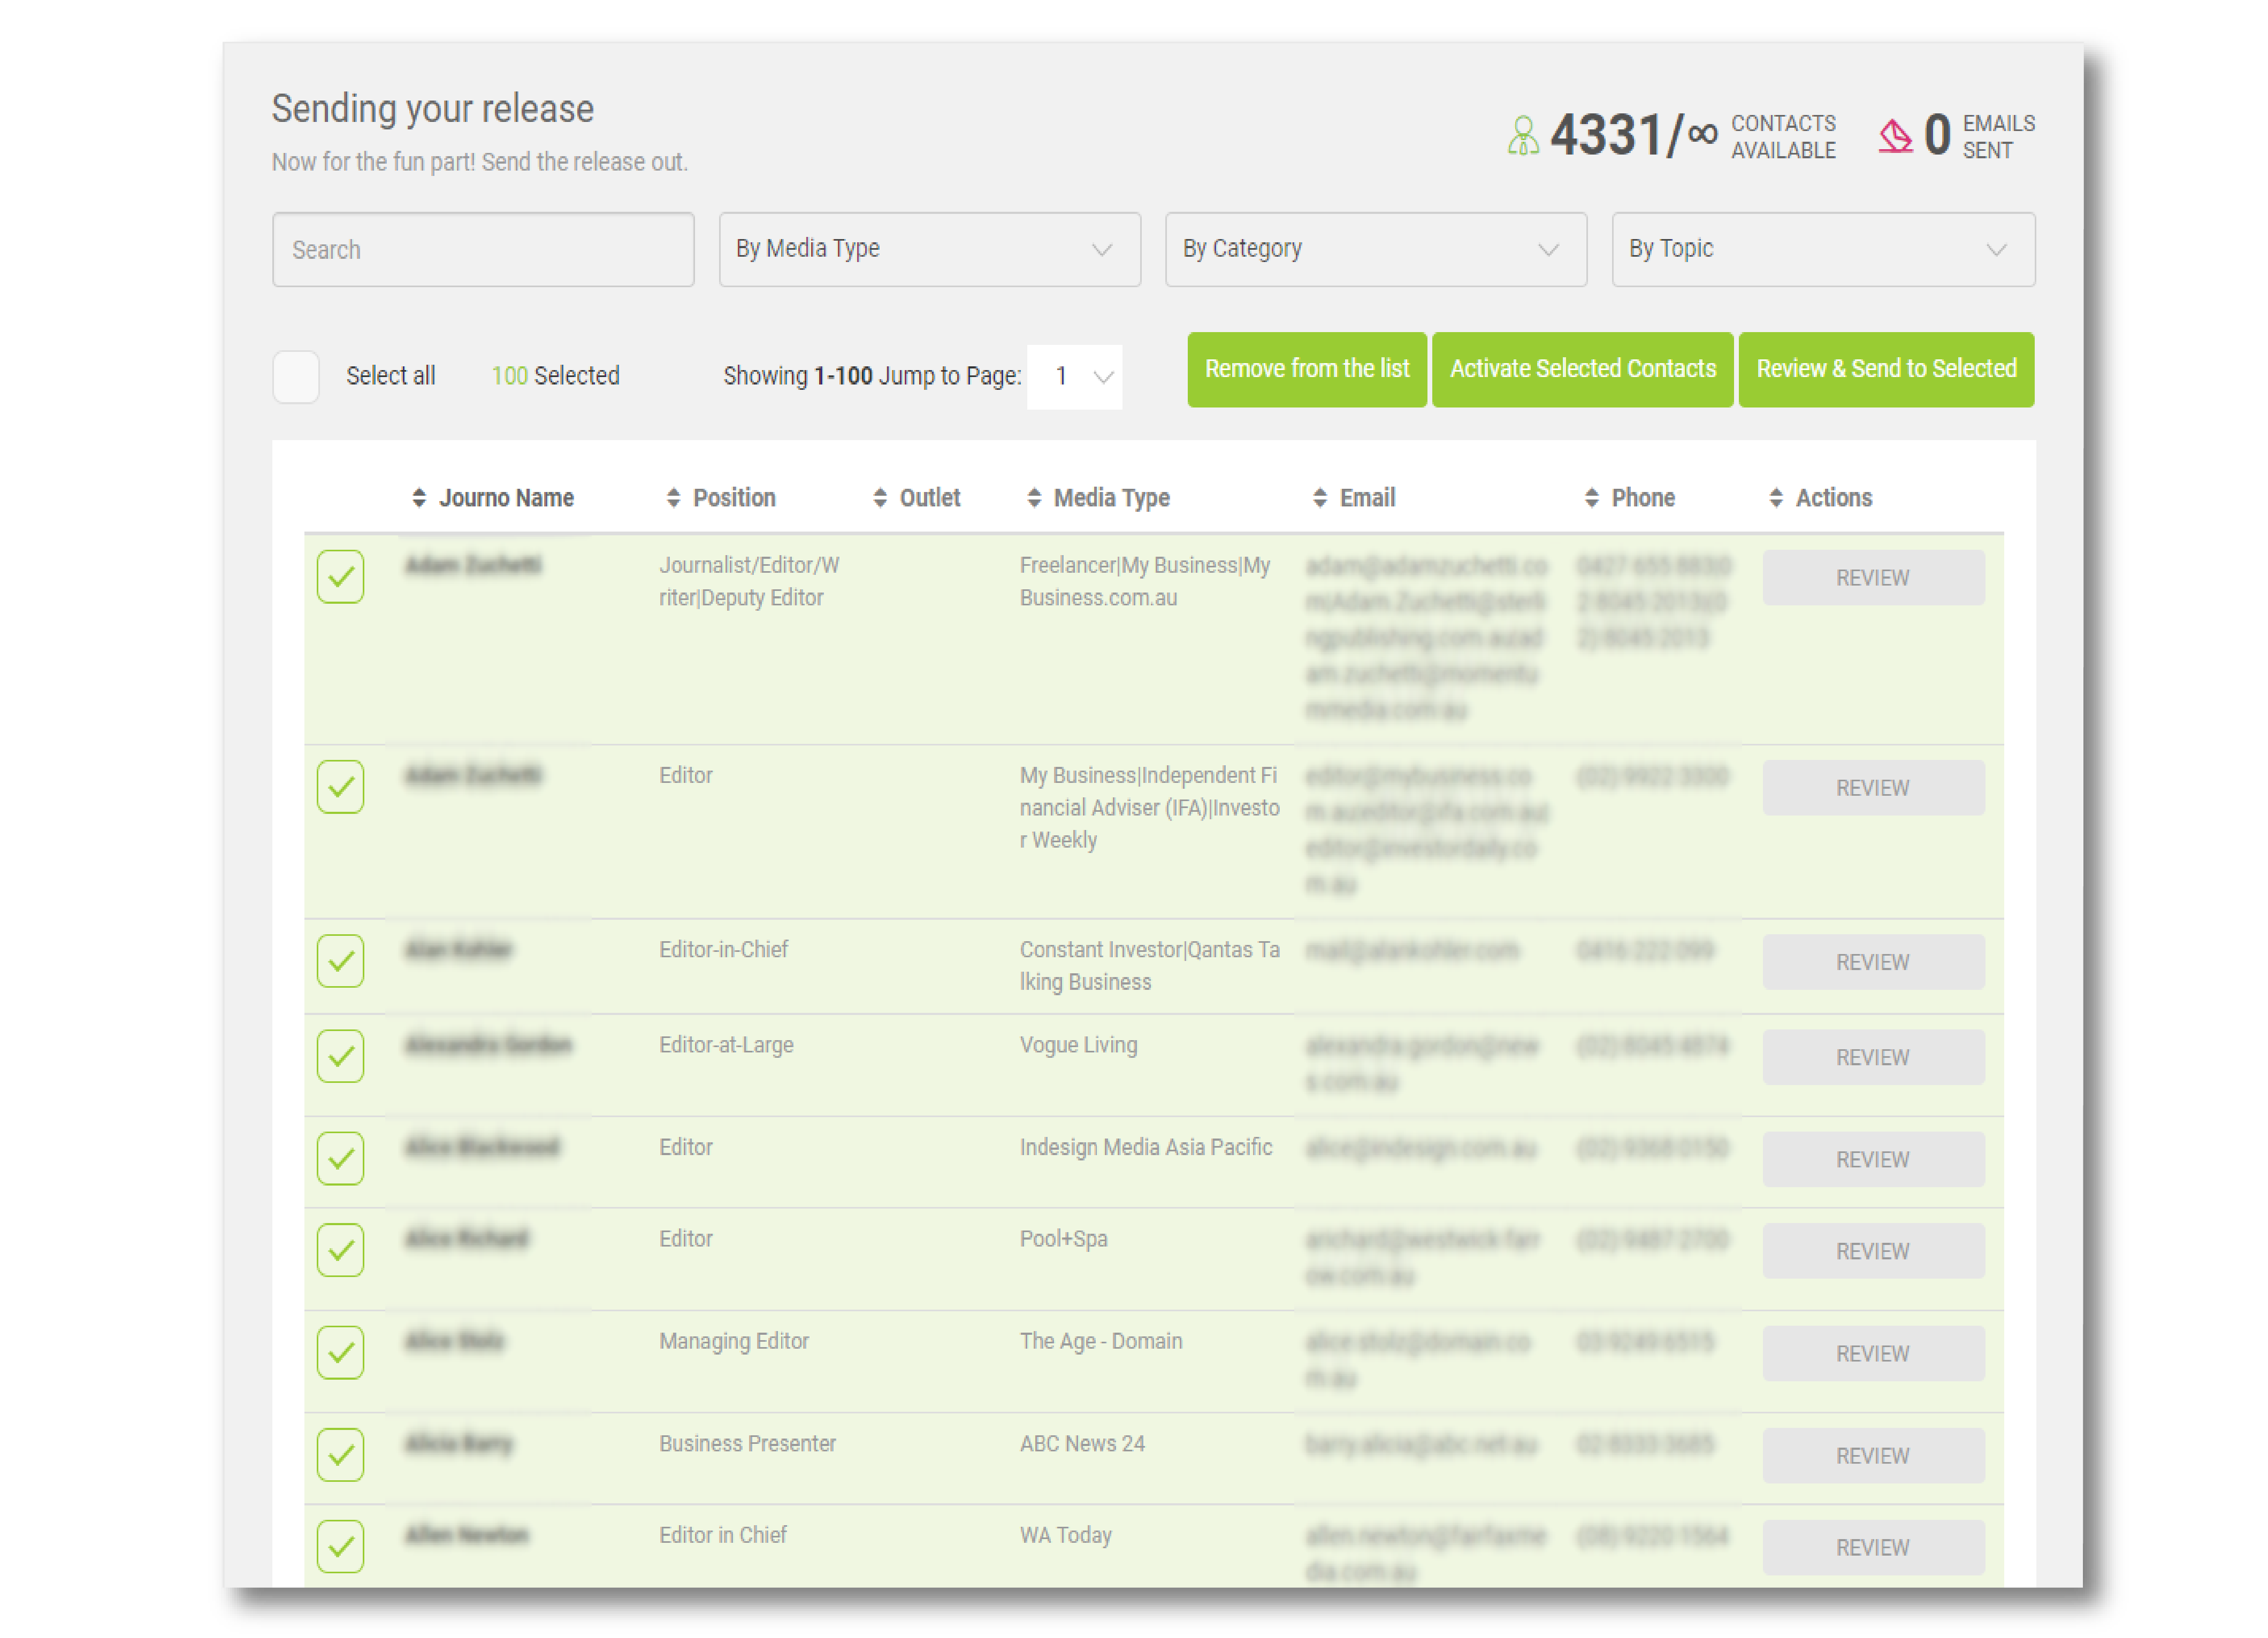Sort by Media Type column arrows
2268x1638 pixels.
[1034, 498]
